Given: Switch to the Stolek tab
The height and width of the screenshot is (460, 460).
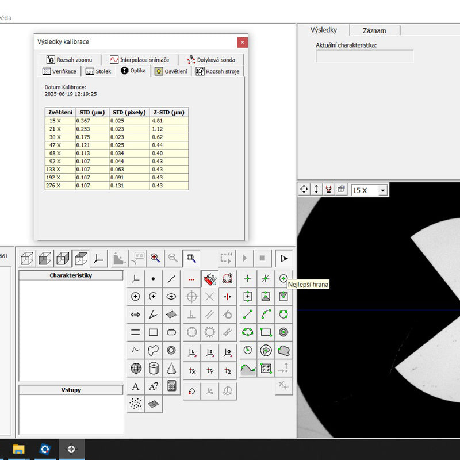Looking at the screenshot, I should coord(98,71).
